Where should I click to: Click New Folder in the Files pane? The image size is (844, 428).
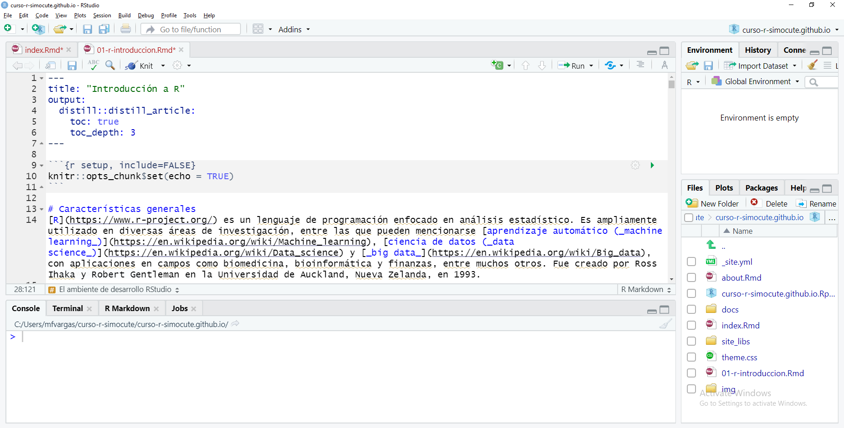(x=712, y=203)
